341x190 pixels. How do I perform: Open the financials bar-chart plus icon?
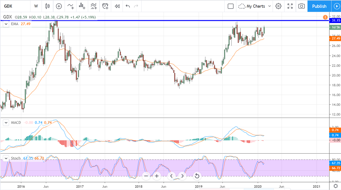82,6
